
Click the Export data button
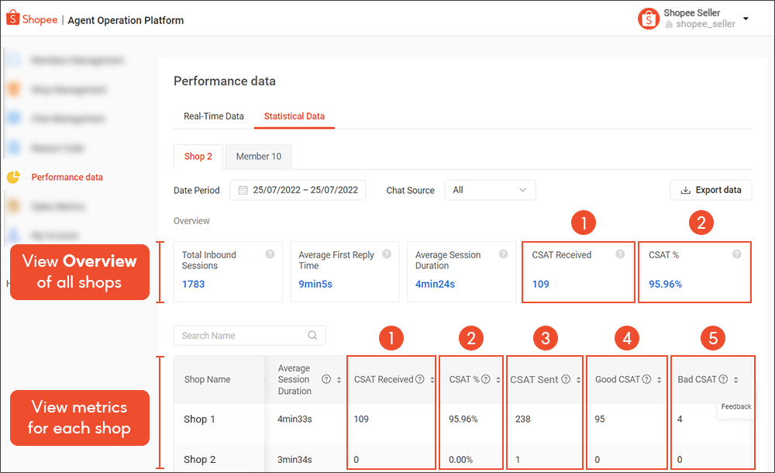pos(711,190)
